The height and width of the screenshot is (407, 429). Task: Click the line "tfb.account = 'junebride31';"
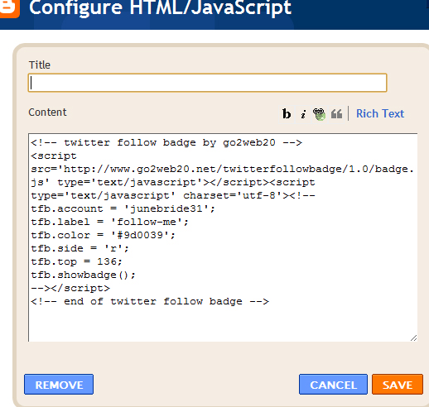tap(123, 208)
